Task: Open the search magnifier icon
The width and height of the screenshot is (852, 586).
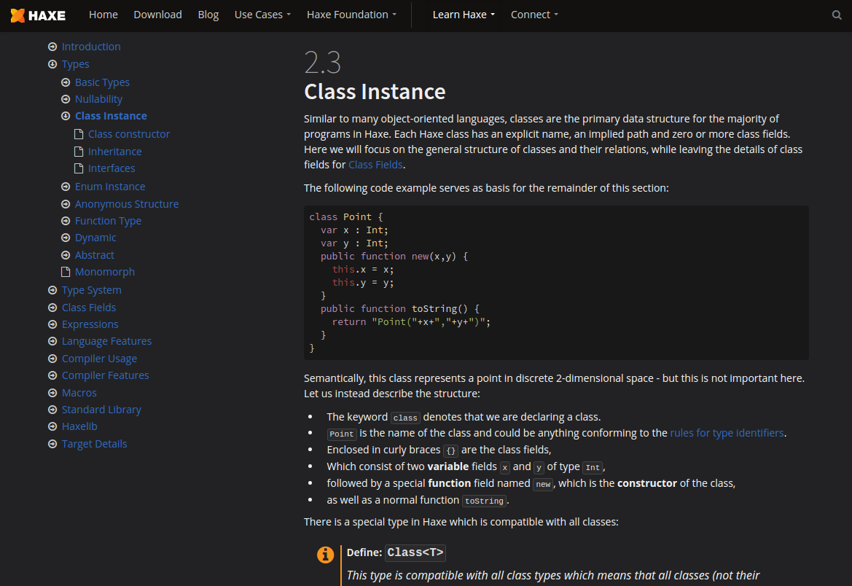Action: click(x=837, y=15)
